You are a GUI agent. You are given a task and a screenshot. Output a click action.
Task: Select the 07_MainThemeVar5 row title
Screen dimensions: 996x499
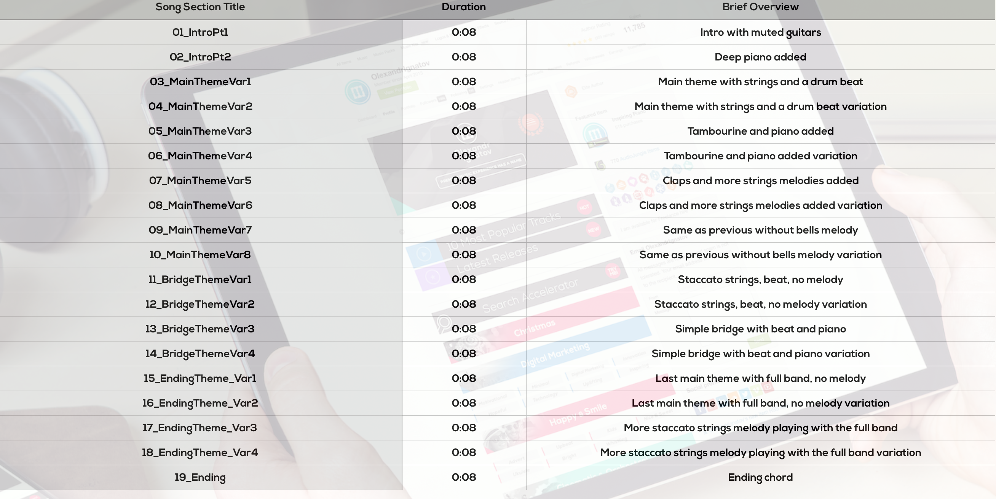(x=200, y=181)
